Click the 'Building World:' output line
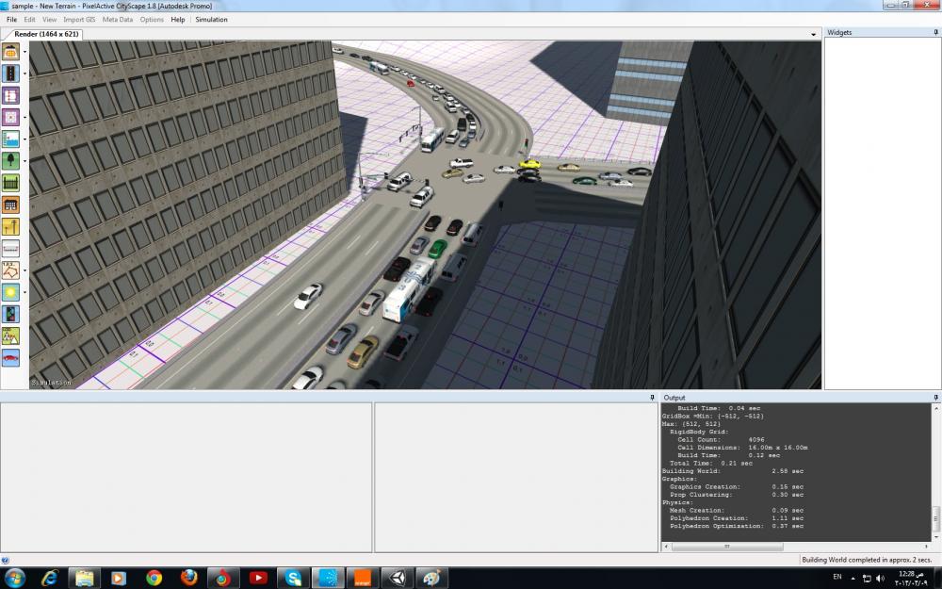This screenshot has height=589, width=942. [732, 471]
